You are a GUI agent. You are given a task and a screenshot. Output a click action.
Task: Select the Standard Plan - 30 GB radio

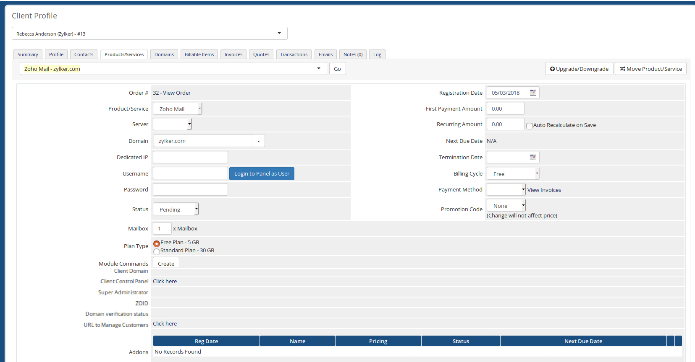click(157, 251)
